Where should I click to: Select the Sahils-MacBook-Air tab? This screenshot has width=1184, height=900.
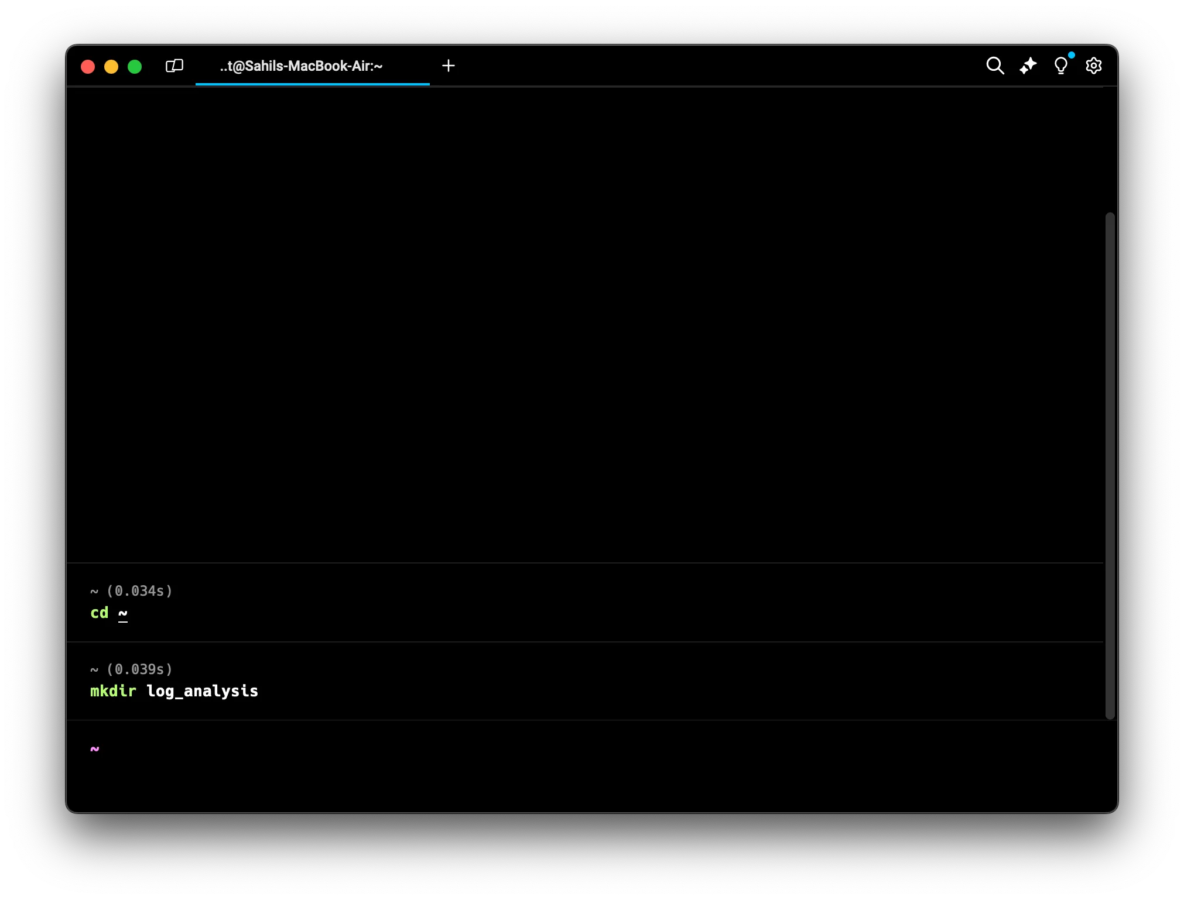coord(301,66)
